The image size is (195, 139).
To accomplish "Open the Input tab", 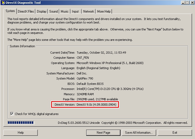I will 75,11.
